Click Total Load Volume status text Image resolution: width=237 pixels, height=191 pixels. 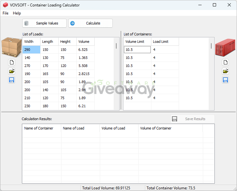pyautogui.click(x=106, y=188)
